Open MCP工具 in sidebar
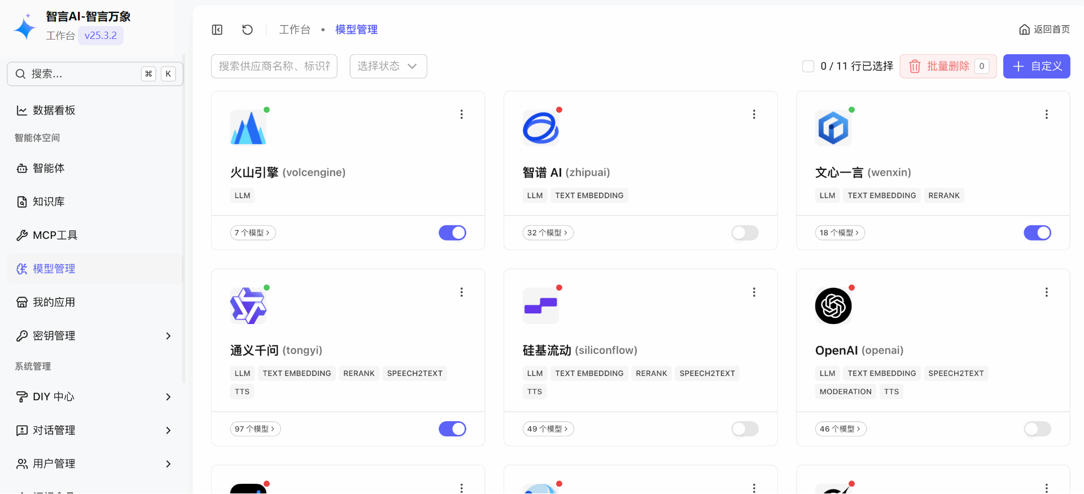The image size is (1084, 494). (95, 235)
